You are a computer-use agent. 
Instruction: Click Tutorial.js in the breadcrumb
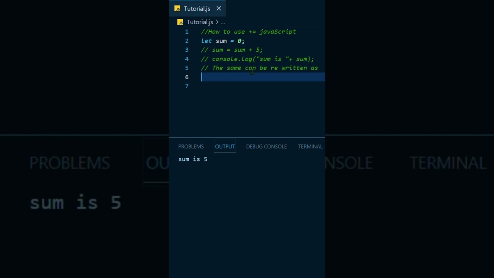click(x=200, y=22)
